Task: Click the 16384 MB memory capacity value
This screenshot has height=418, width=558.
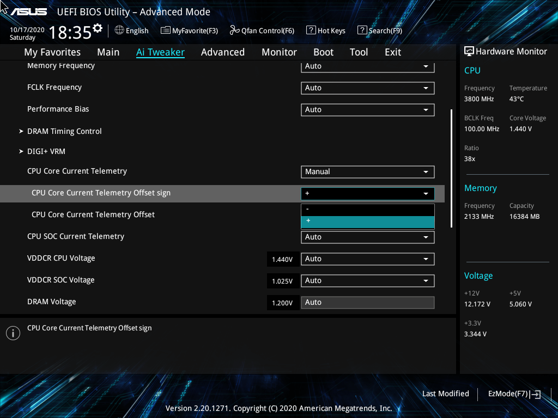Action: (525, 217)
